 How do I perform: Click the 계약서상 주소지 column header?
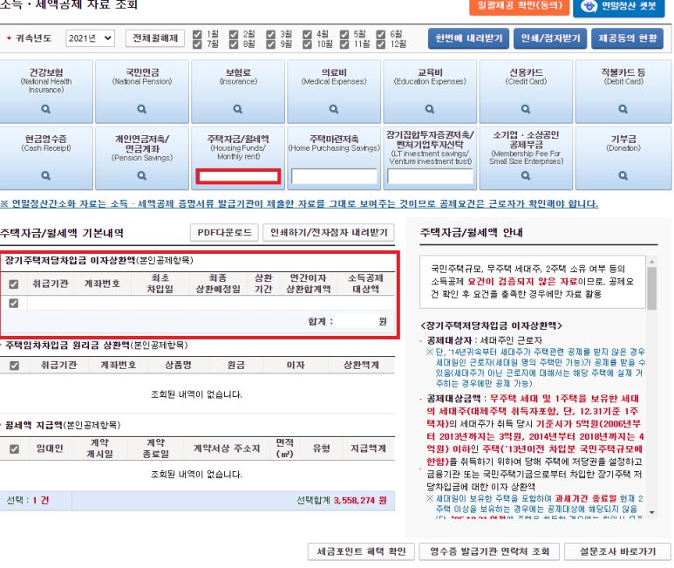[227, 448]
